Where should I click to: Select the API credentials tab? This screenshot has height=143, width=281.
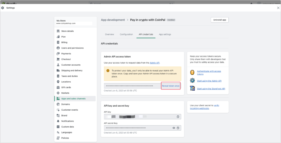(146, 34)
